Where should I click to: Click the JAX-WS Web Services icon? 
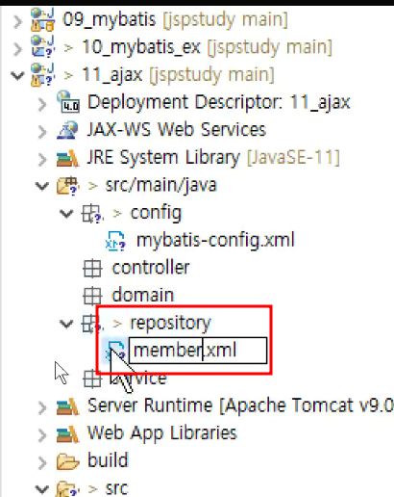pyautogui.click(x=67, y=130)
